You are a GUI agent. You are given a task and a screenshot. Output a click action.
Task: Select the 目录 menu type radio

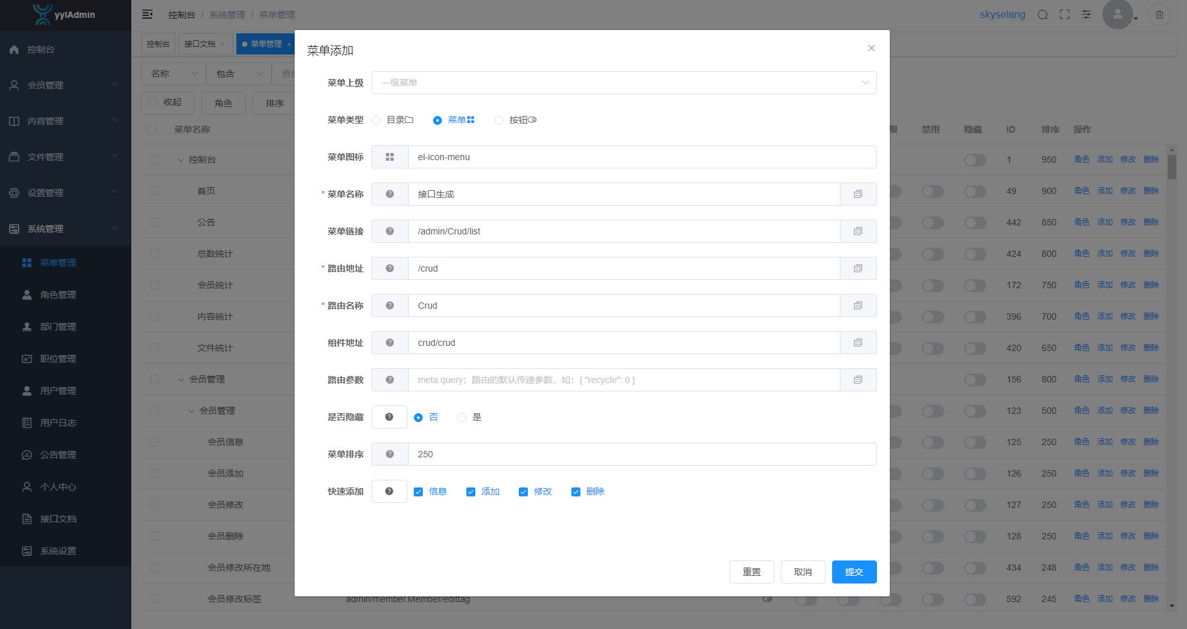pyautogui.click(x=377, y=120)
